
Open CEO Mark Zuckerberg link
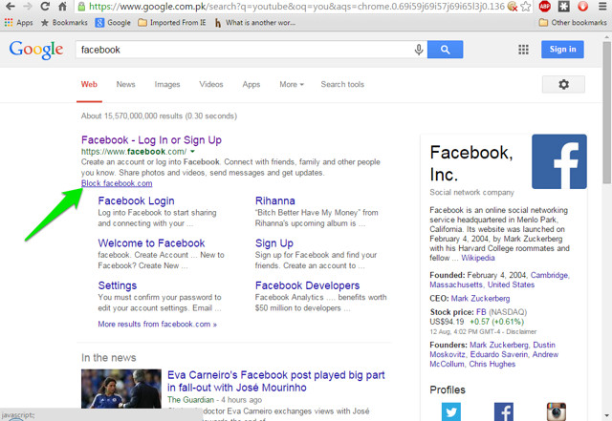tap(480, 299)
